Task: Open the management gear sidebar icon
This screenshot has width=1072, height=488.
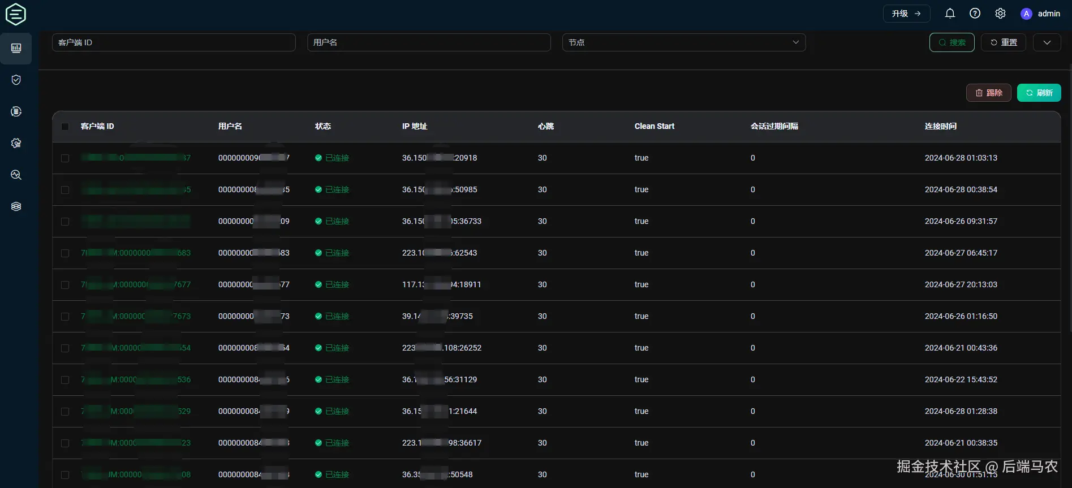Action: pos(16,143)
